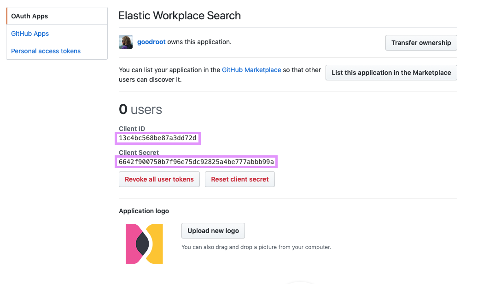Click the 0 users count heading
Screen dimensions: 489x284
[140, 109]
